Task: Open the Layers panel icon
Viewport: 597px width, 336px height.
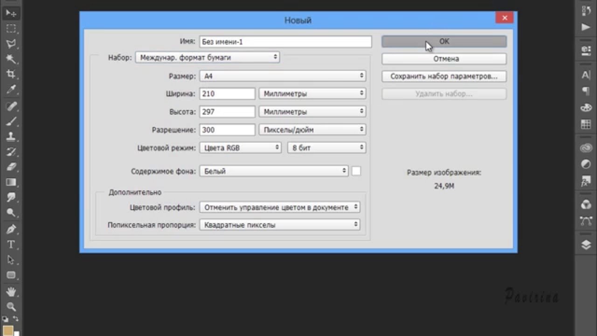Action: click(x=586, y=245)
